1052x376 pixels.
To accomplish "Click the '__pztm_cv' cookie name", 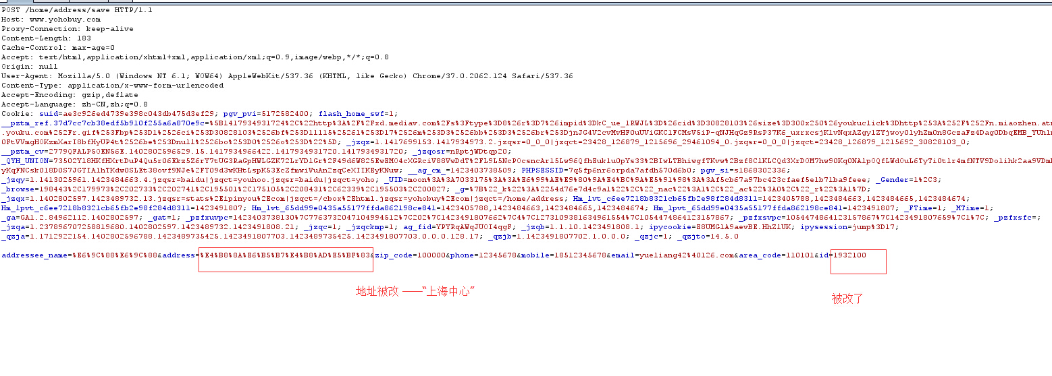I will click(x=22, y=152).
